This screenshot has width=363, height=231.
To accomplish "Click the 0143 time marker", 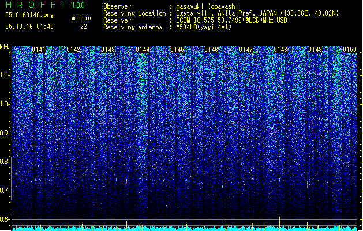I will point(108,50).
